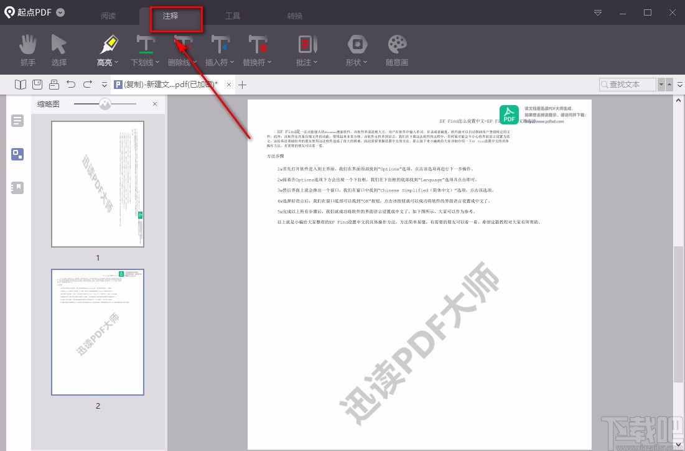685x451 pixels.
Task: Expand the 形状 dropdown arrow
Action: (x=365, y=62)
